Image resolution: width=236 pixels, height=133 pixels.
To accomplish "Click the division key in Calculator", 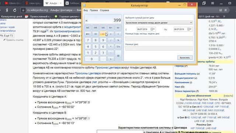I will pos(111,40).
